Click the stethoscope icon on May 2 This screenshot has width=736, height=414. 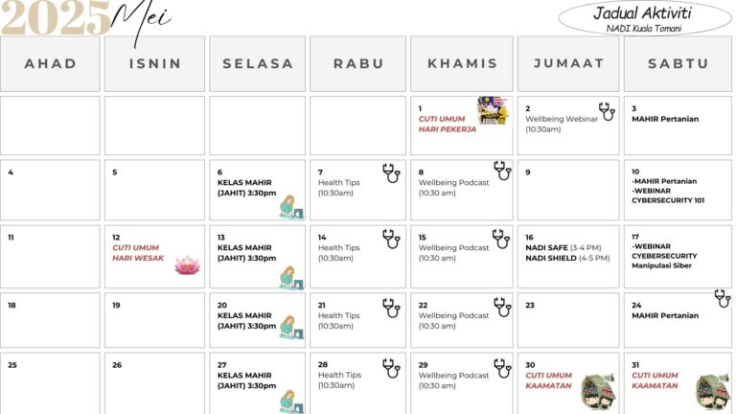tap(607, 111)
